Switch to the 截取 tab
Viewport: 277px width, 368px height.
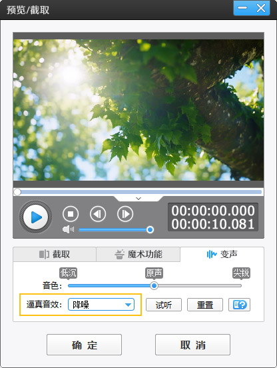[x=55, y=254]
